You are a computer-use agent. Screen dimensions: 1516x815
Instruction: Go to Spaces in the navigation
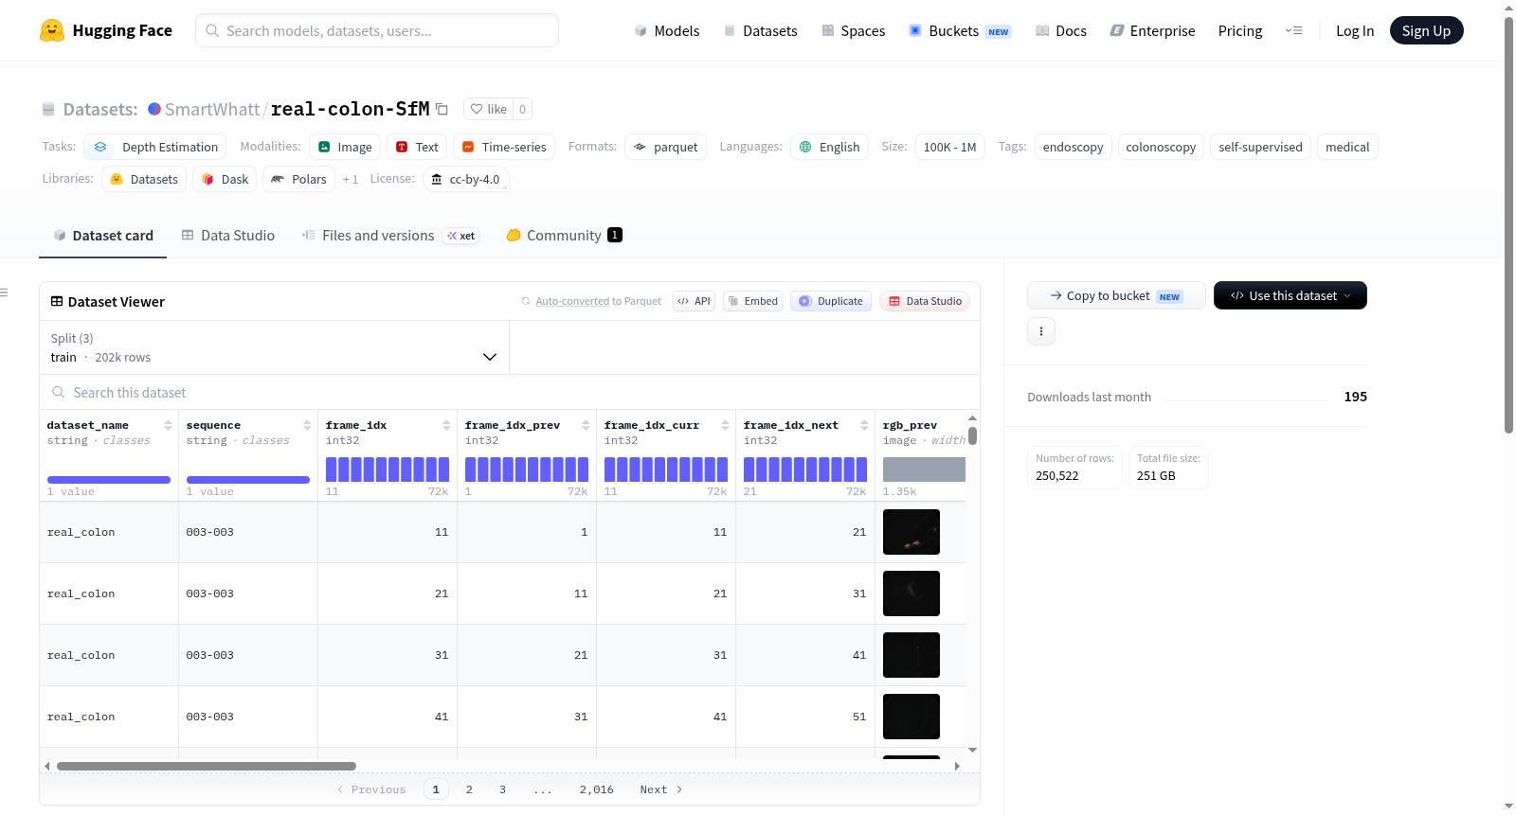pyautogui.click(x=853, y=30)
